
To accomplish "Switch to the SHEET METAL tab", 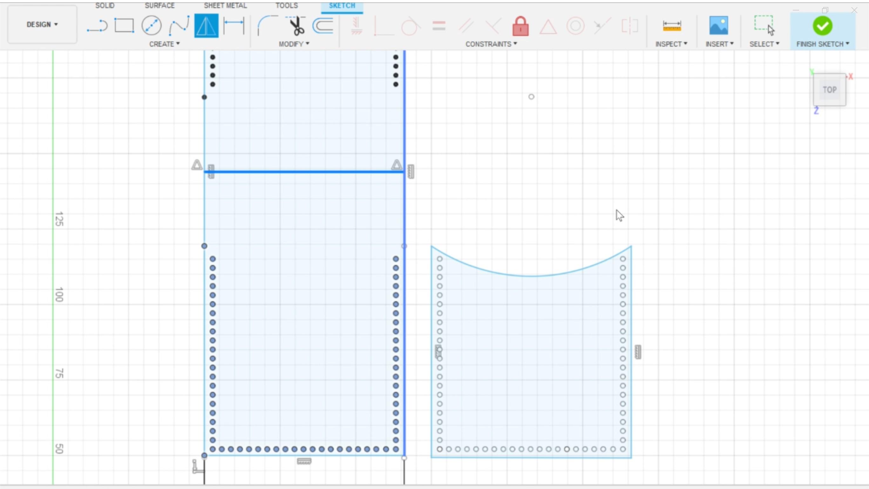I will pyautogui.click(x=225, y=5).
